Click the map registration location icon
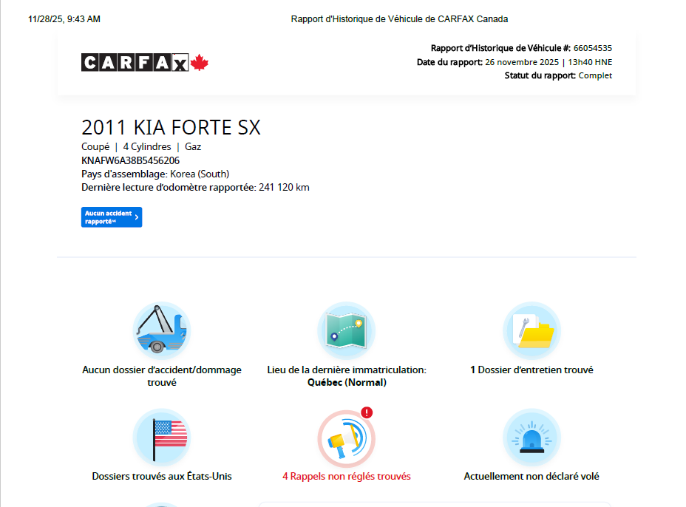This screenshot has height=507, width=686. 346,331
